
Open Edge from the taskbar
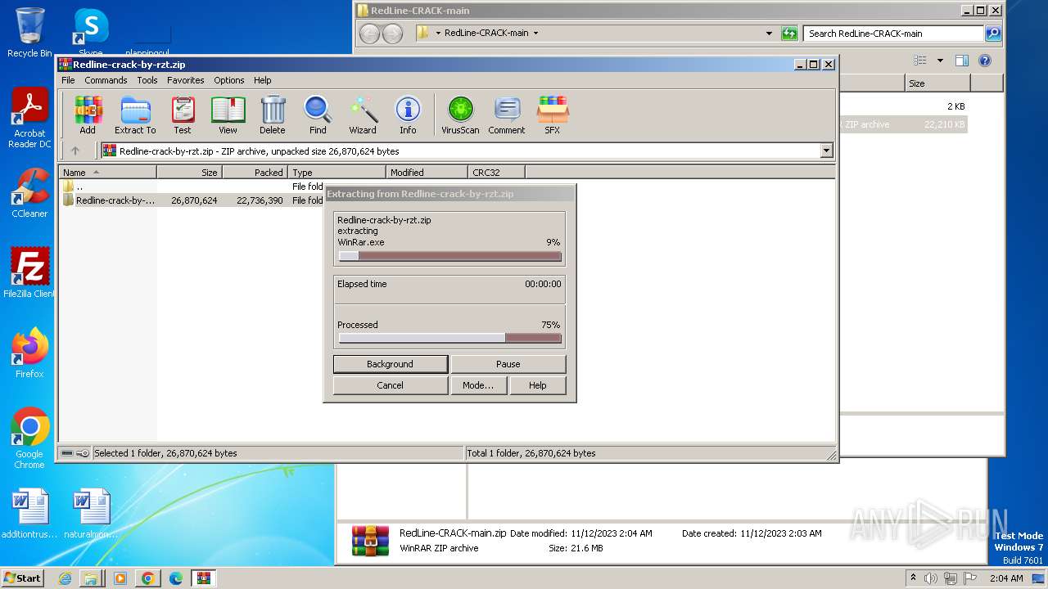(x=176, y=578)
